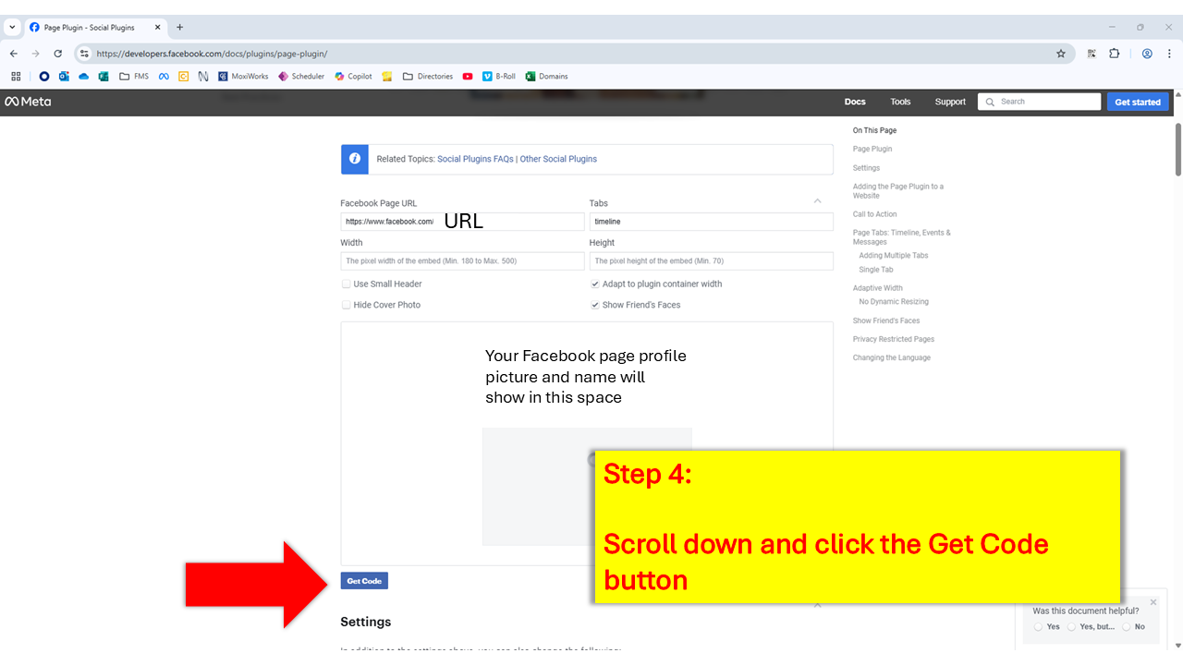Open the Copilot bookmark
The width and height of the screenshot is (1183, 665).
click(354, 77)
